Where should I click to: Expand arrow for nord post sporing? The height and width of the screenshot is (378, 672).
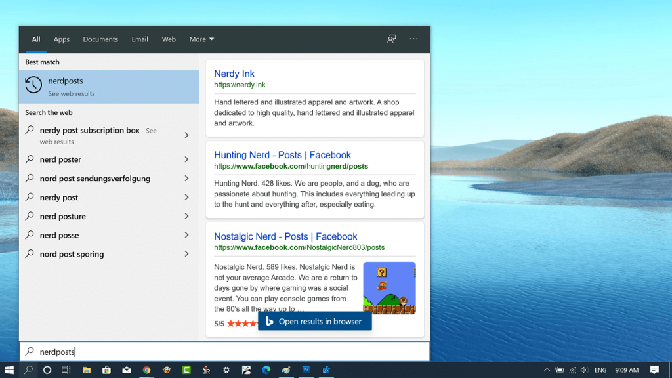(x=187, y=254)
